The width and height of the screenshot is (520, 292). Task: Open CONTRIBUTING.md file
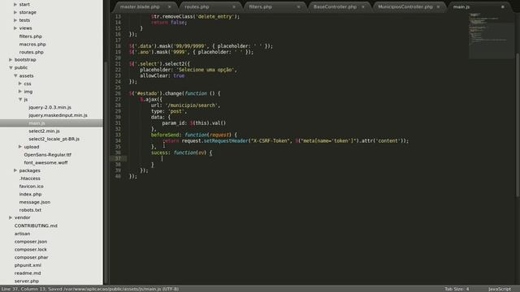point(36,225)
